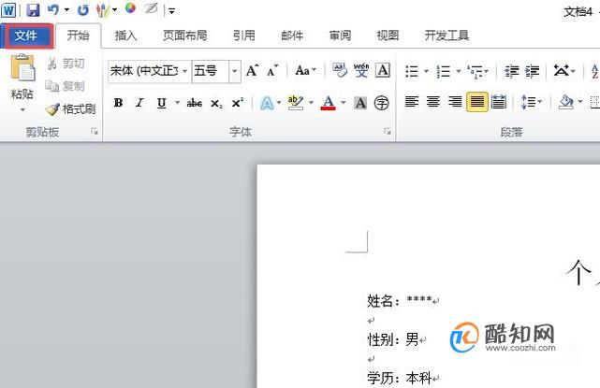
Task: Click the color wheel icon in quick access toolbar
Action: click(130, 8)
